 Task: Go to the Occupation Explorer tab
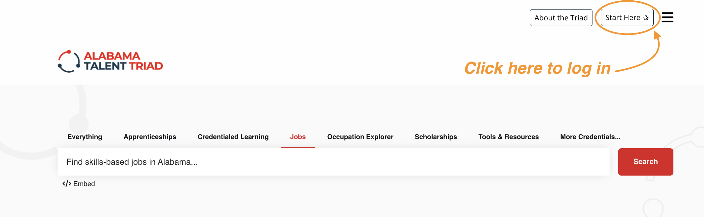tap(360, 137)
